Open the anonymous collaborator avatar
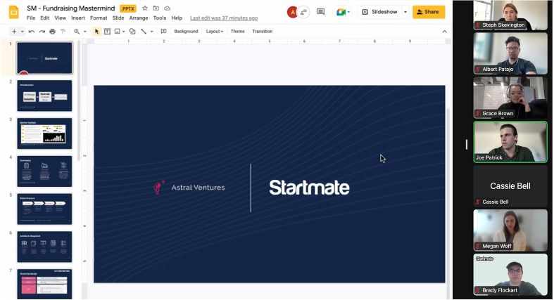554x300 pixels. (x=303, y=13)
